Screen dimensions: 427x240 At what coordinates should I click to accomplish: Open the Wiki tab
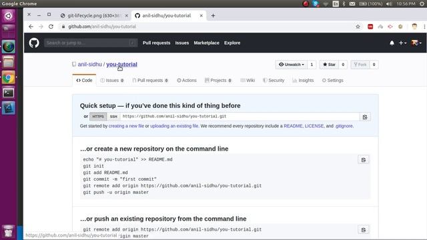248,81
